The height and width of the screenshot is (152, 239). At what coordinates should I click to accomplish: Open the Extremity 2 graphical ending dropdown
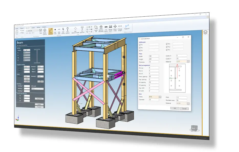click(40, 67)
